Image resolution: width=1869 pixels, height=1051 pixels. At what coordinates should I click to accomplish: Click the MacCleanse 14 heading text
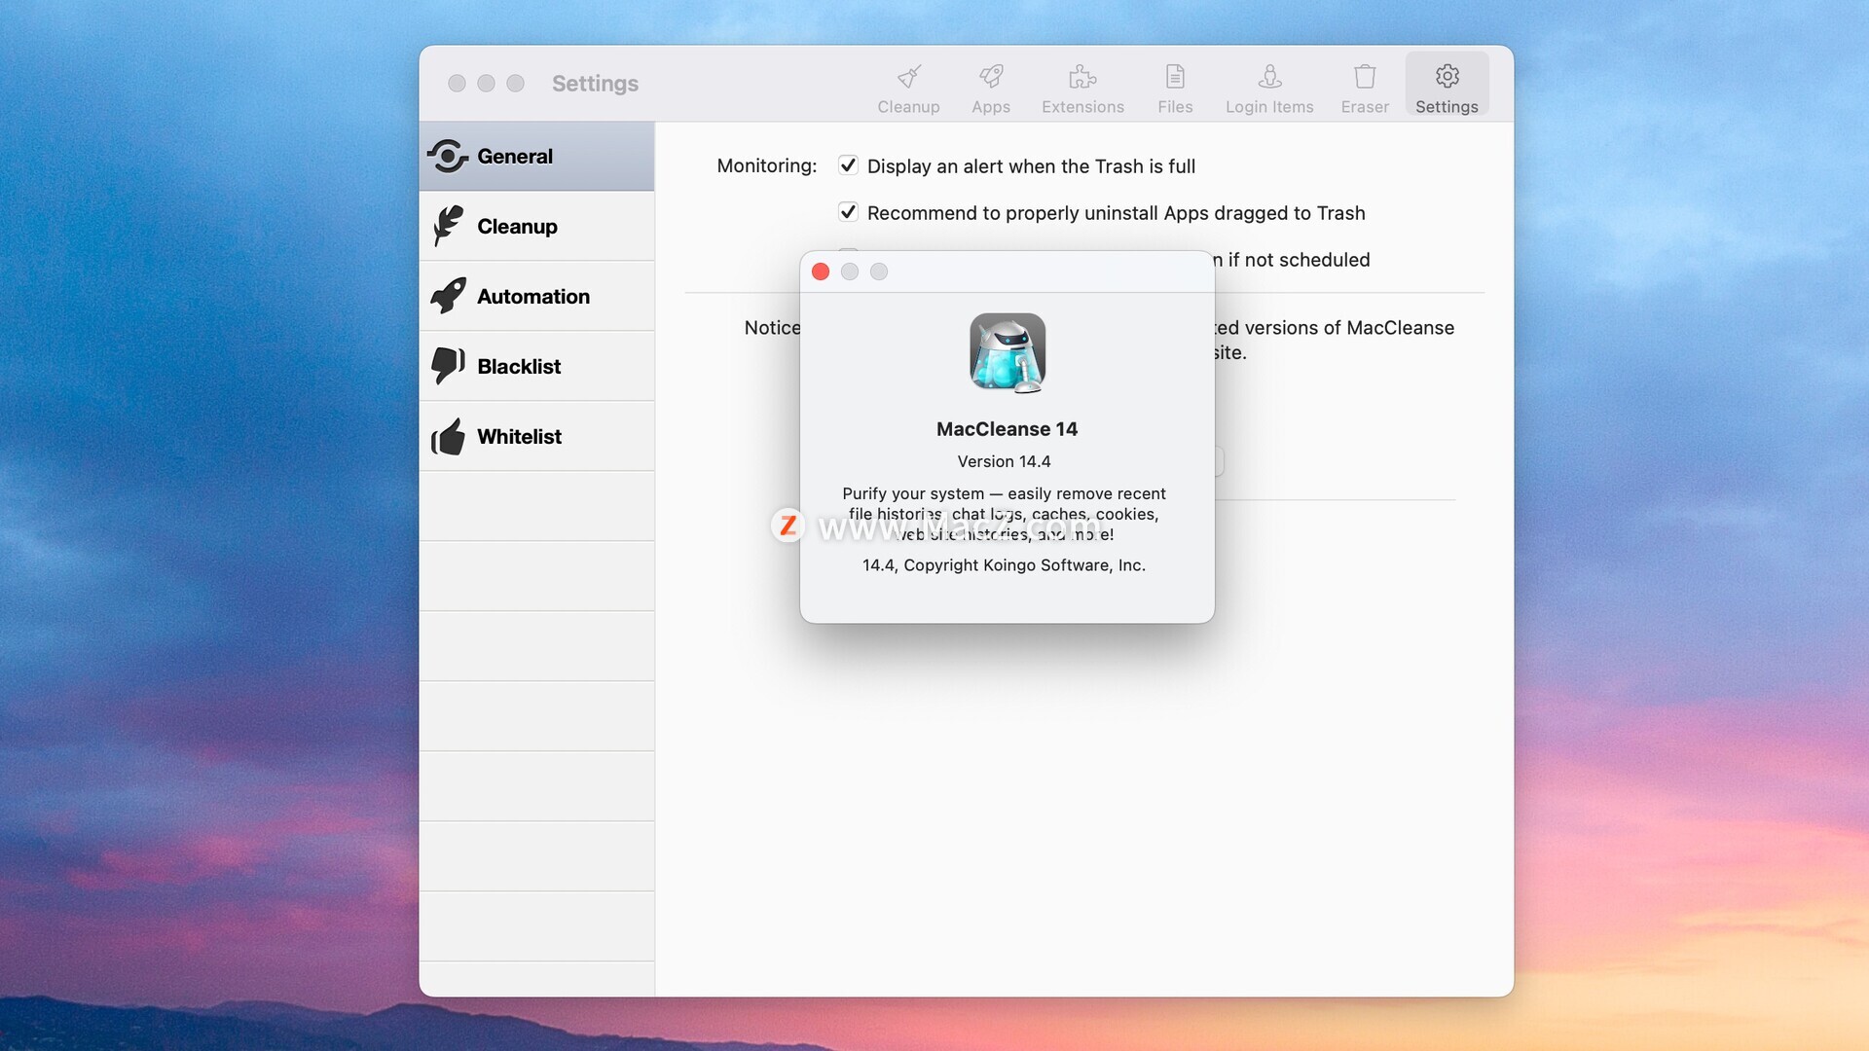[1007, 429]
